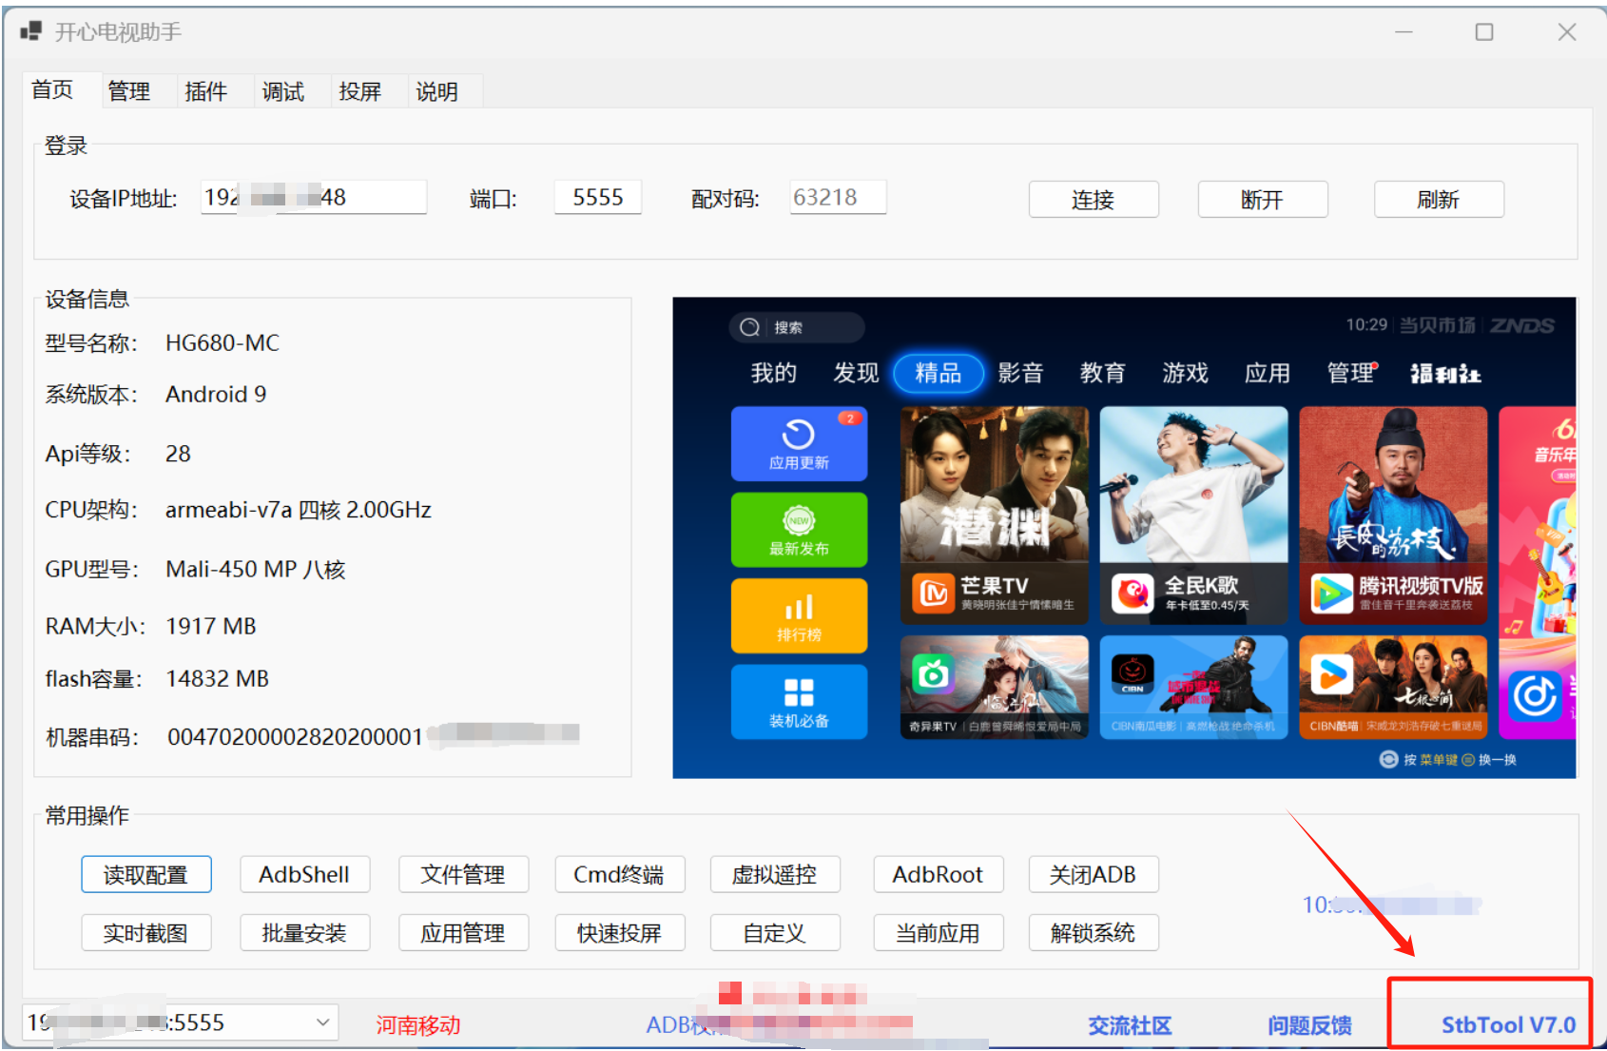The image size is (1607, 1051).
Task: Click 关闭ADB button
Action: tap(1094, 874)
